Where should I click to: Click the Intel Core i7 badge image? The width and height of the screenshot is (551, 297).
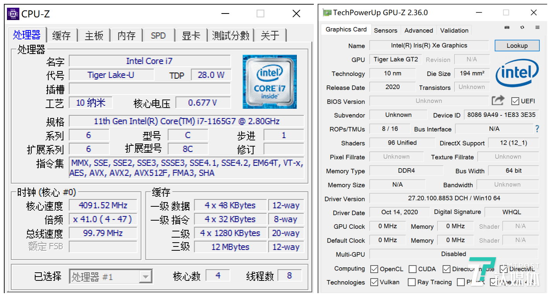[270, 81]
